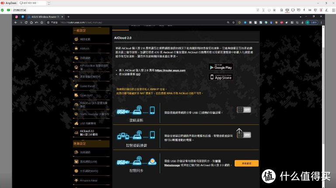Screen dimensions: 336x188
Task: Open 區域網路(LAN) in the sidebar
Action: pyautogui.click(x=91, y=162)
